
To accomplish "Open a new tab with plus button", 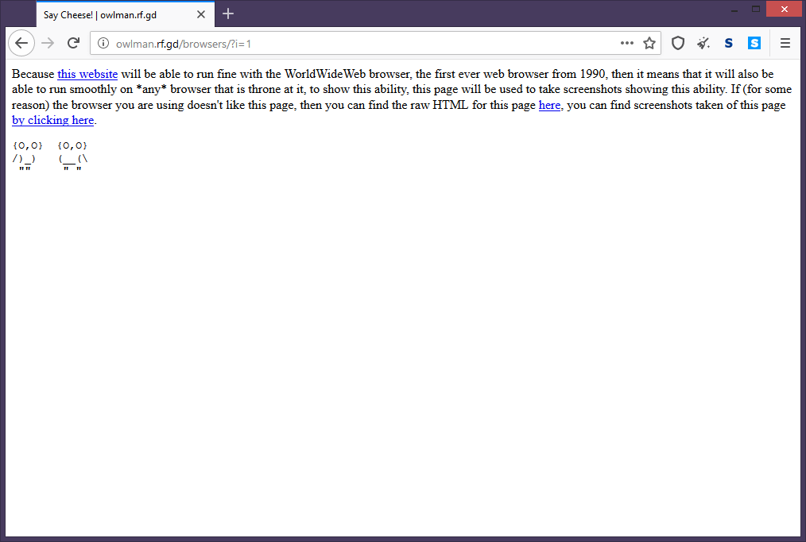I will pos(228,14).
